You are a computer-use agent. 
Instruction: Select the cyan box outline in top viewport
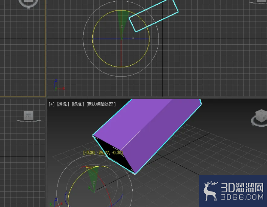pyautogui.click(x=154, y=16)
